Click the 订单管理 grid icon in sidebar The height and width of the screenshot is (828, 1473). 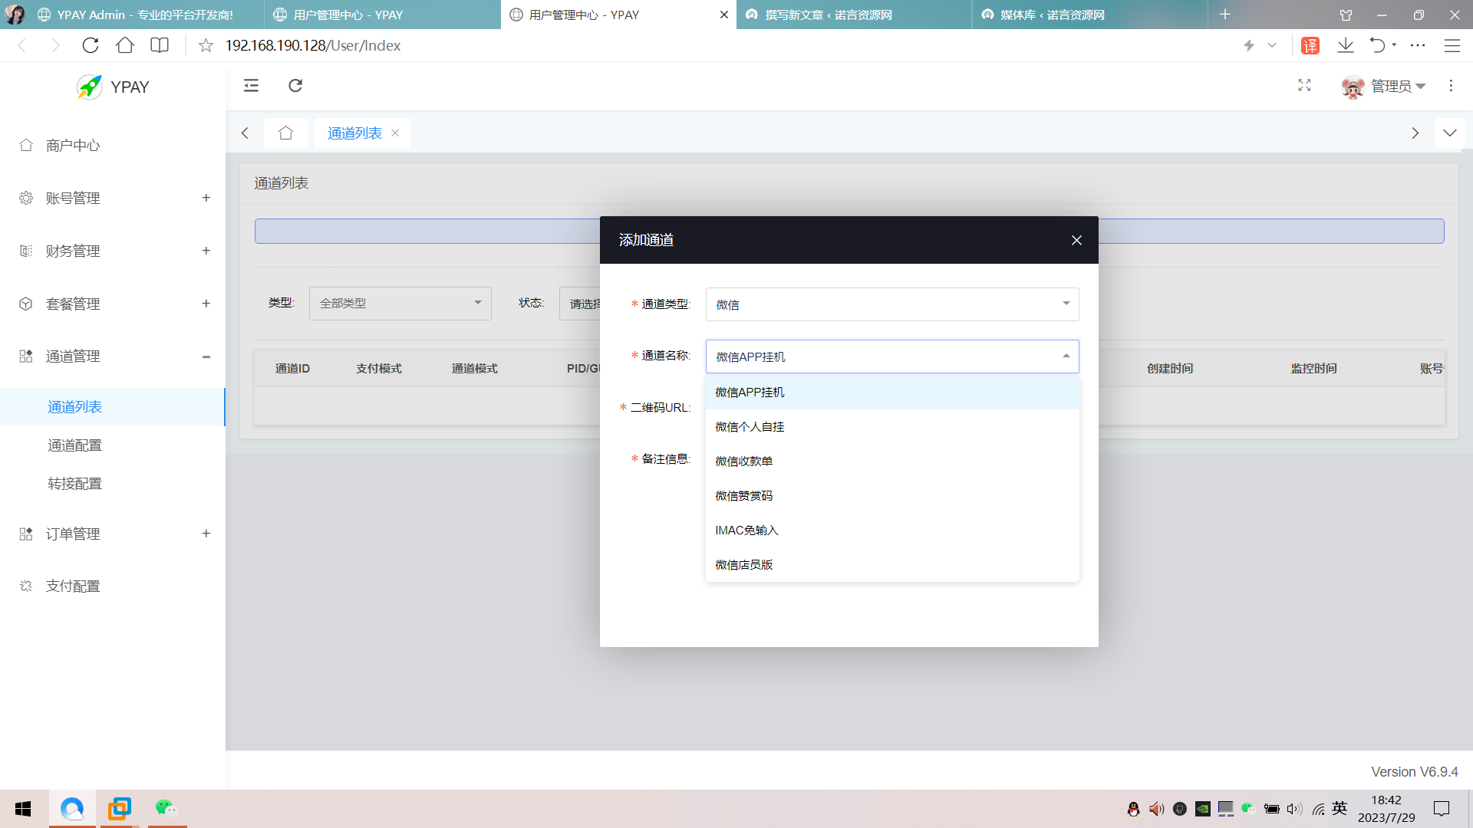click(x=25, y=534)
